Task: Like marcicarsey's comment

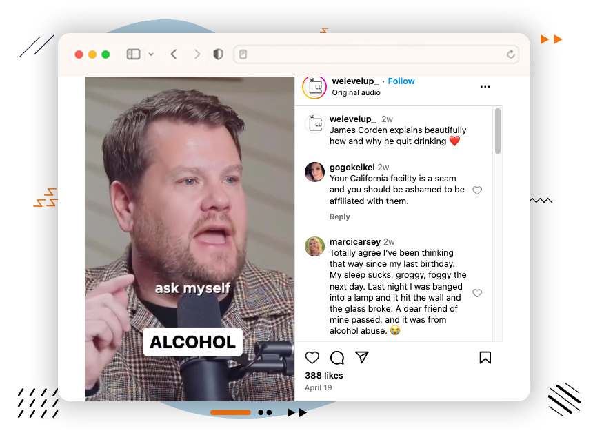Action: pyautogui.click(x=477, y=293)
